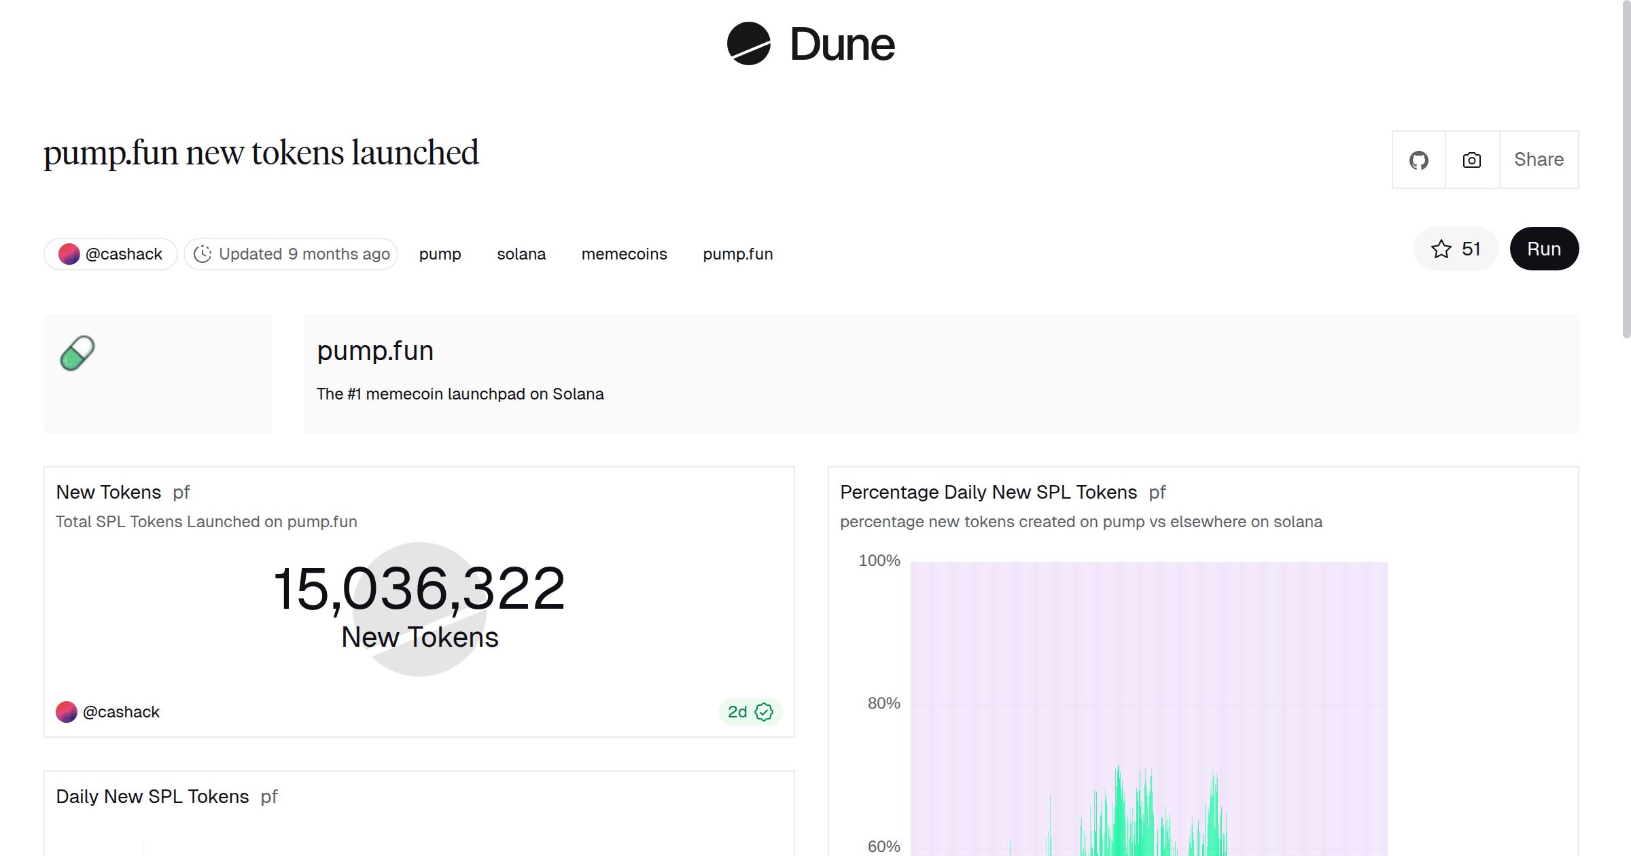Click the Share button

click(1539, 160)
